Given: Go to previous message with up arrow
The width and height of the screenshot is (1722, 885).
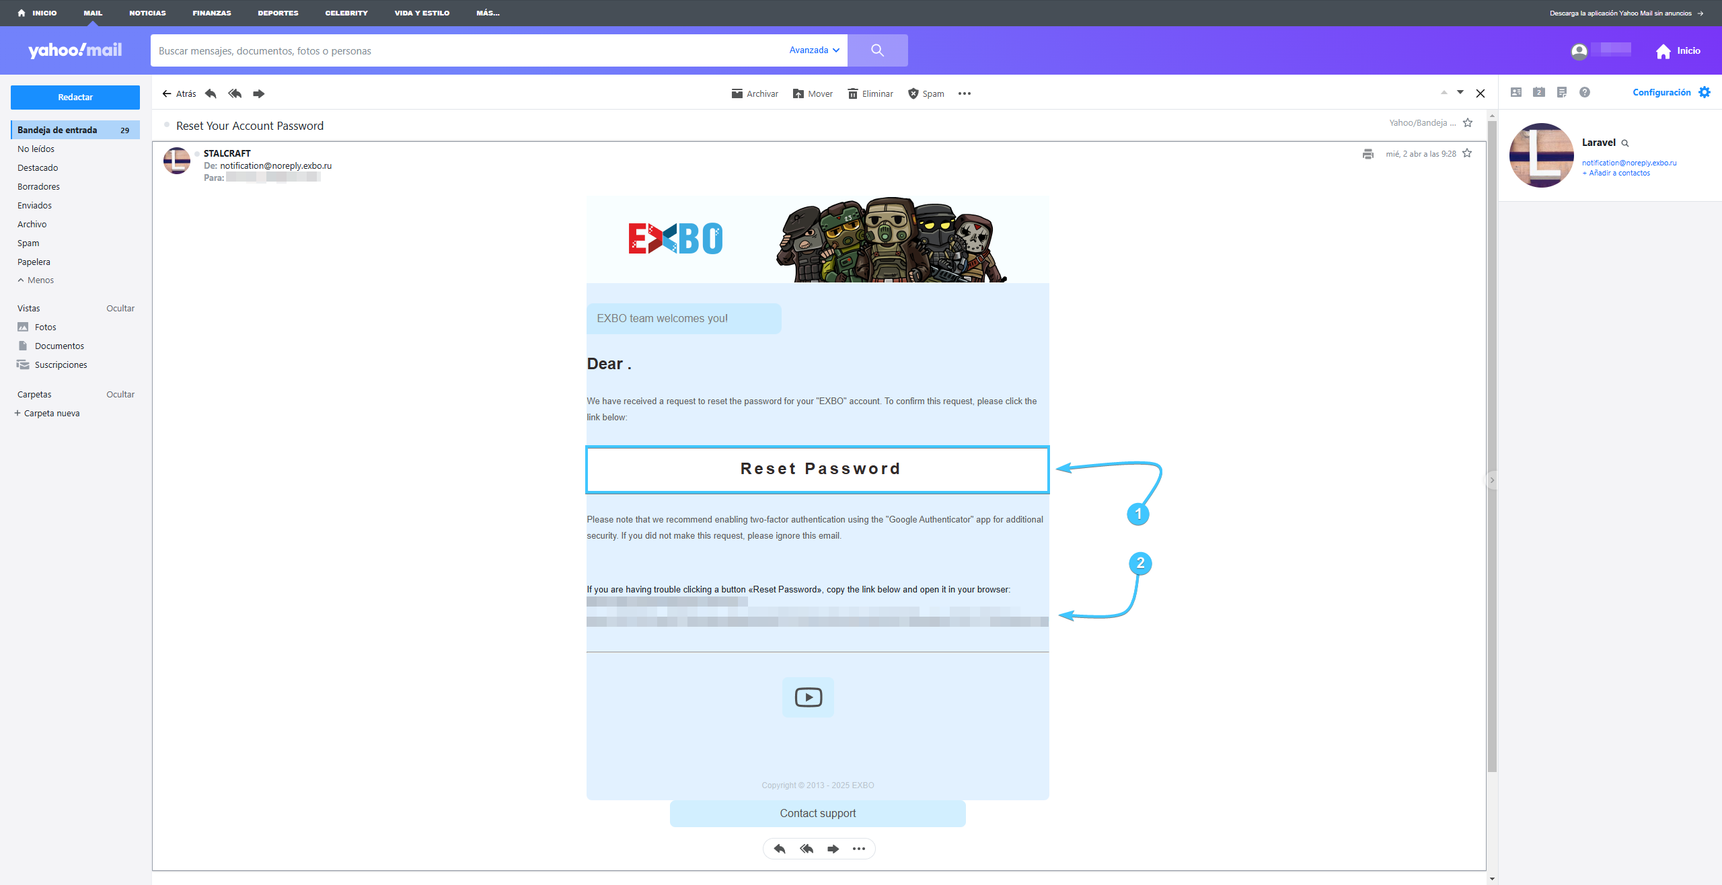Looking at the screenshot, I should (x=1444, y=93).
